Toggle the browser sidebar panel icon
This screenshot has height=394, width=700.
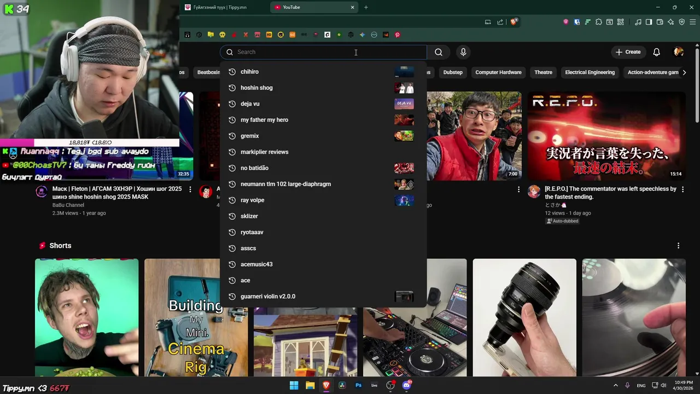pos(649,22)
